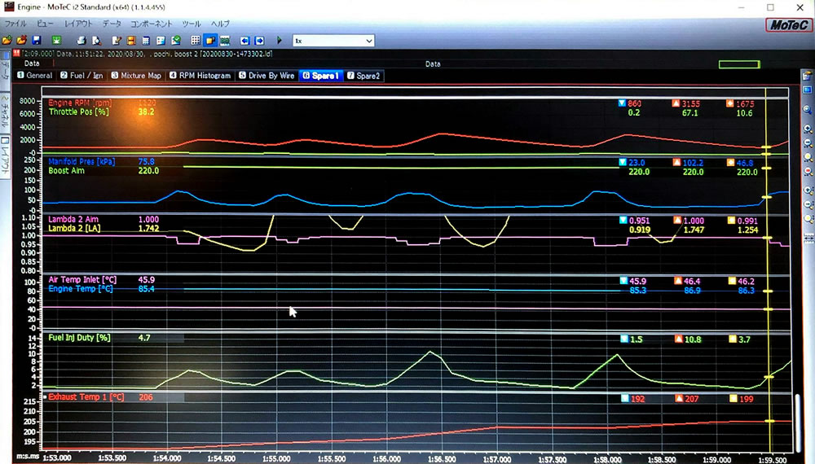This screenshot has width=815, height=464.
Task: Click the printer icon in the toolbar
Action: pyautogui.click(x=82, y=40)
